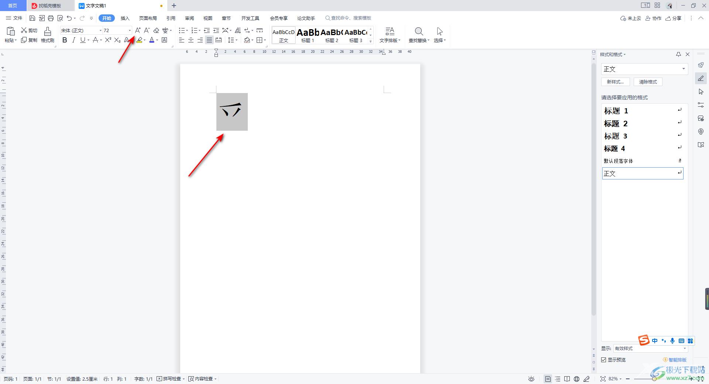
Task: Open the 审阅 tab
Action: pyautogui.click(x=189, y=18)
